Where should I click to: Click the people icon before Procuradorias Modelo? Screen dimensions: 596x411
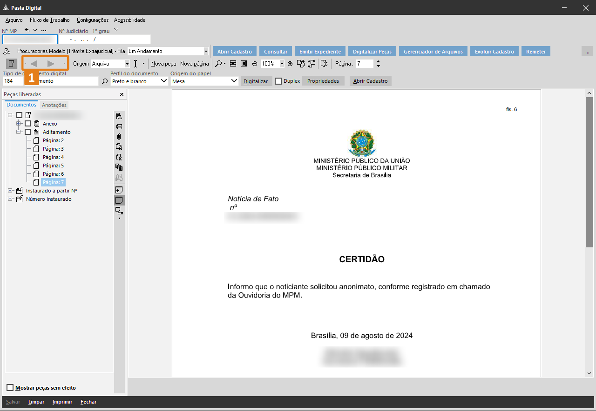point(7,51)
